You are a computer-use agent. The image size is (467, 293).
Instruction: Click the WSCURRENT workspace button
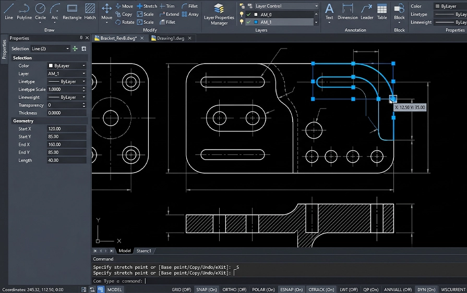pos(453,289)
